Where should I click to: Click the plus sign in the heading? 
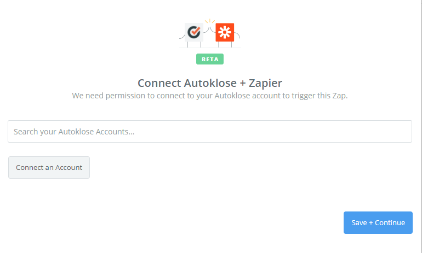coord(243,84)
